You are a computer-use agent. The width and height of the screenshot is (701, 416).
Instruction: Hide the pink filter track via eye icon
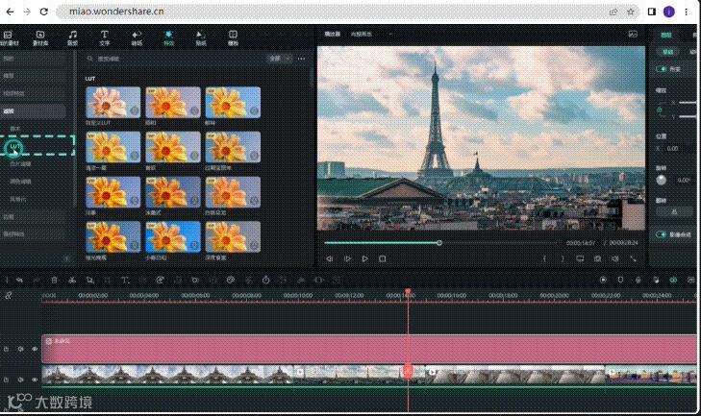[35, 349]
